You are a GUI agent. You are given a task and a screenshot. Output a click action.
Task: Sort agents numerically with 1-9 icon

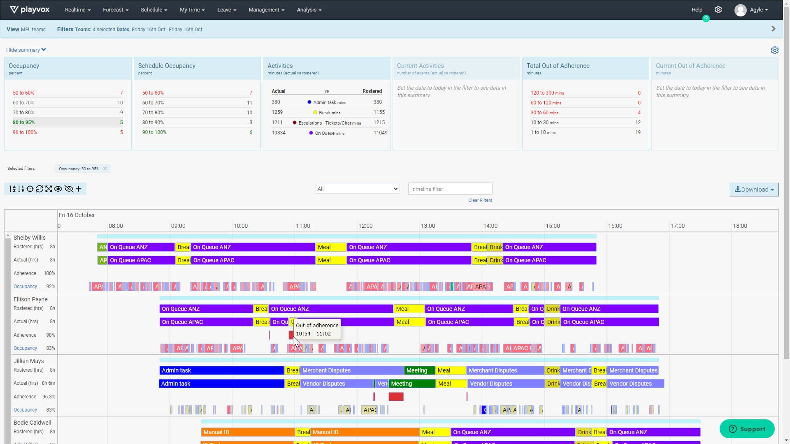pos(21,189)
